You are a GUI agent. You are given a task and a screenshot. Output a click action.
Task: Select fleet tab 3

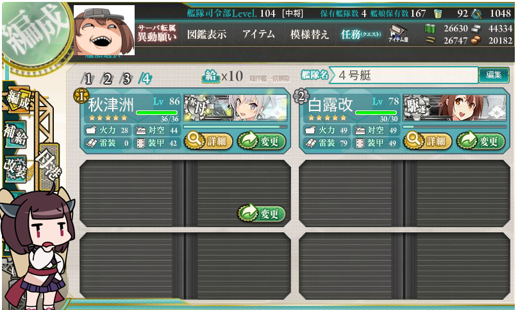click(x=126, y=79)
